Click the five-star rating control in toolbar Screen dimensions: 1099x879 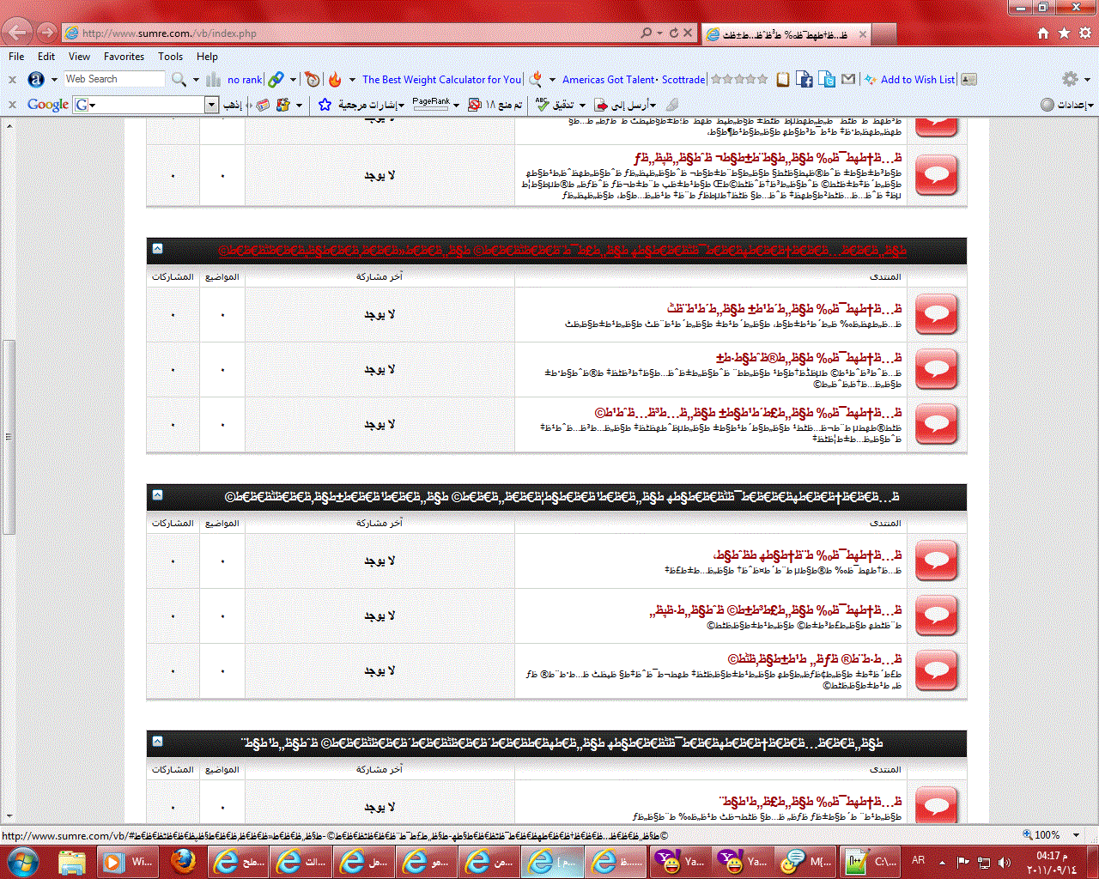click(x=739, y=79)
